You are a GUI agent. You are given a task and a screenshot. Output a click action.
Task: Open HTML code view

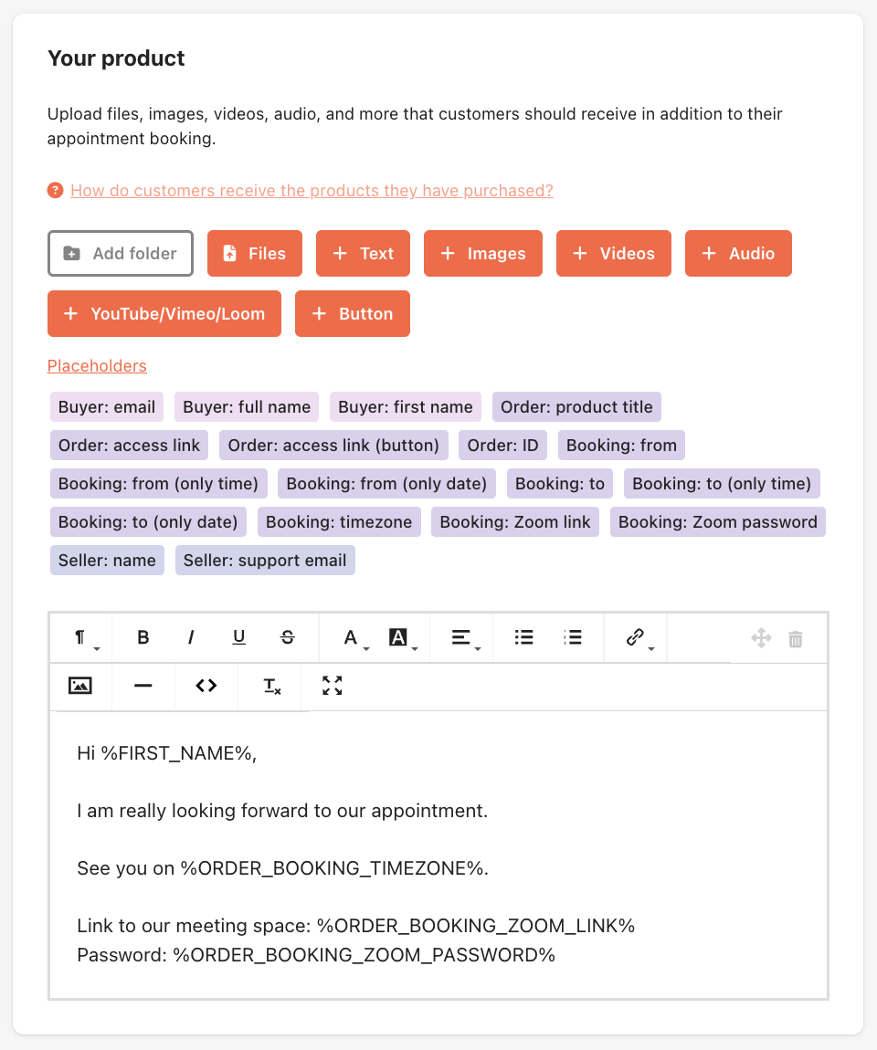[x=206, y=686]
